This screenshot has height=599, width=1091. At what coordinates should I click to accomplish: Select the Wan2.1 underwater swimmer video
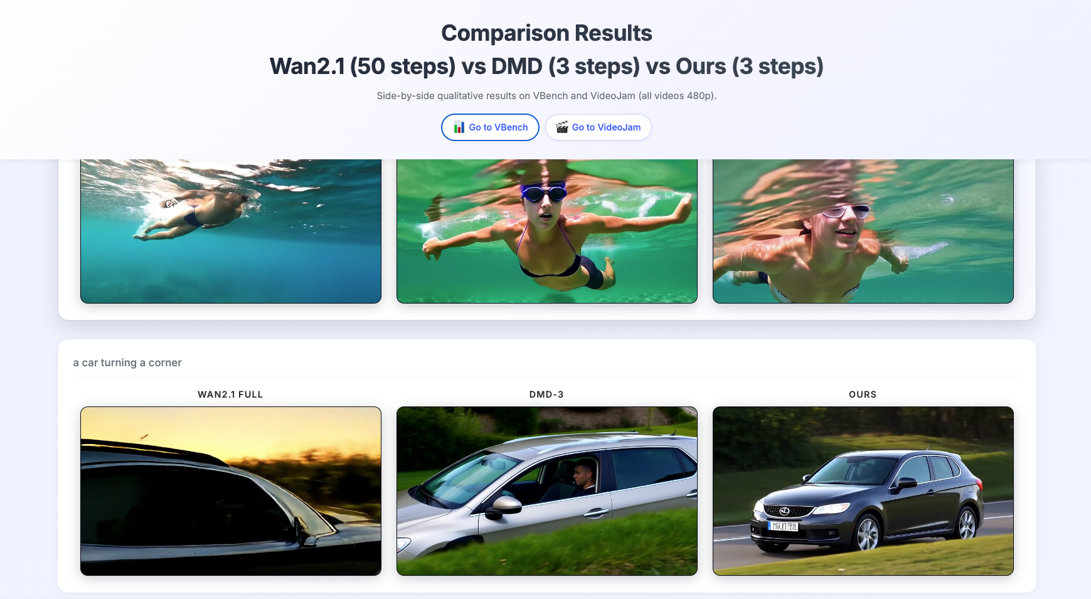coord(231,231)
